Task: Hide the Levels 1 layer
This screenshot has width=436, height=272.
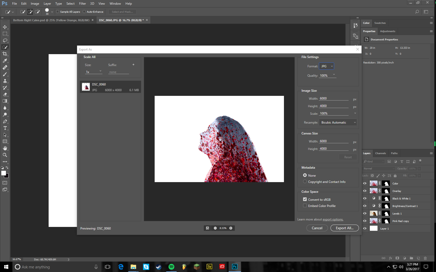Action: [365, 213]
